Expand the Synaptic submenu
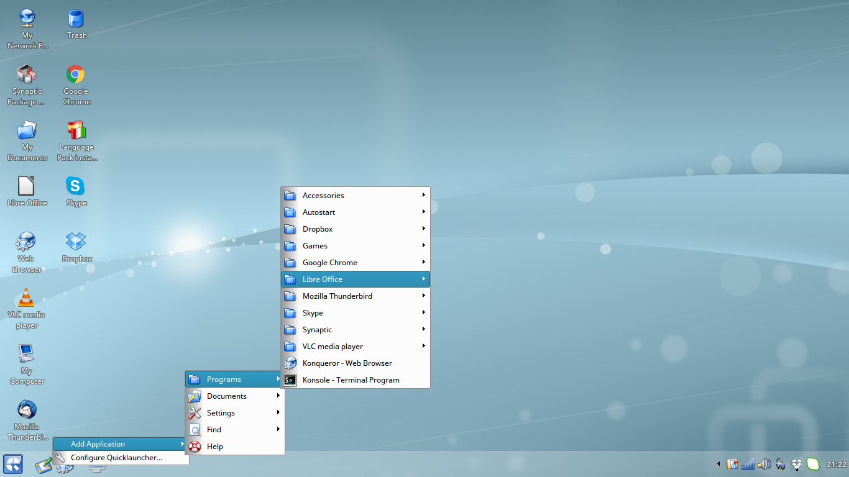 [356, 329]
